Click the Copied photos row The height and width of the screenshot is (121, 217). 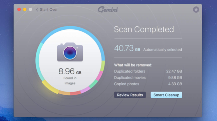coord(148,84)
